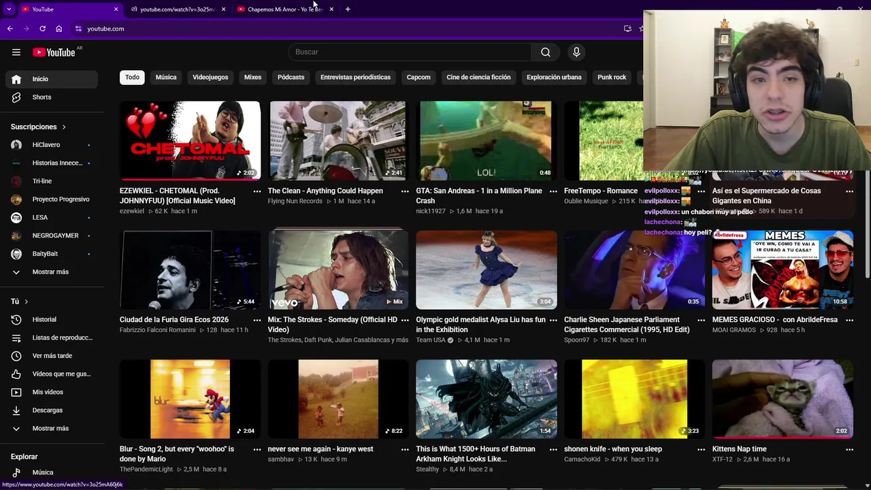Open the Historias Innece... subscription
This screenshot has height=490, width=871.
52,163
